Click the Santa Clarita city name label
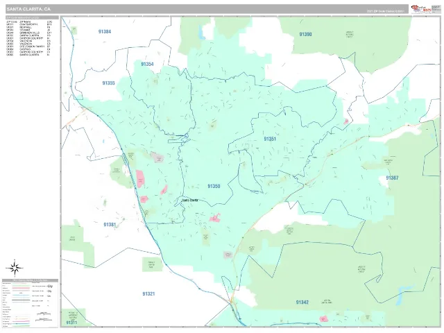Screen dimensions: 444x333 [x=189, y=200]
